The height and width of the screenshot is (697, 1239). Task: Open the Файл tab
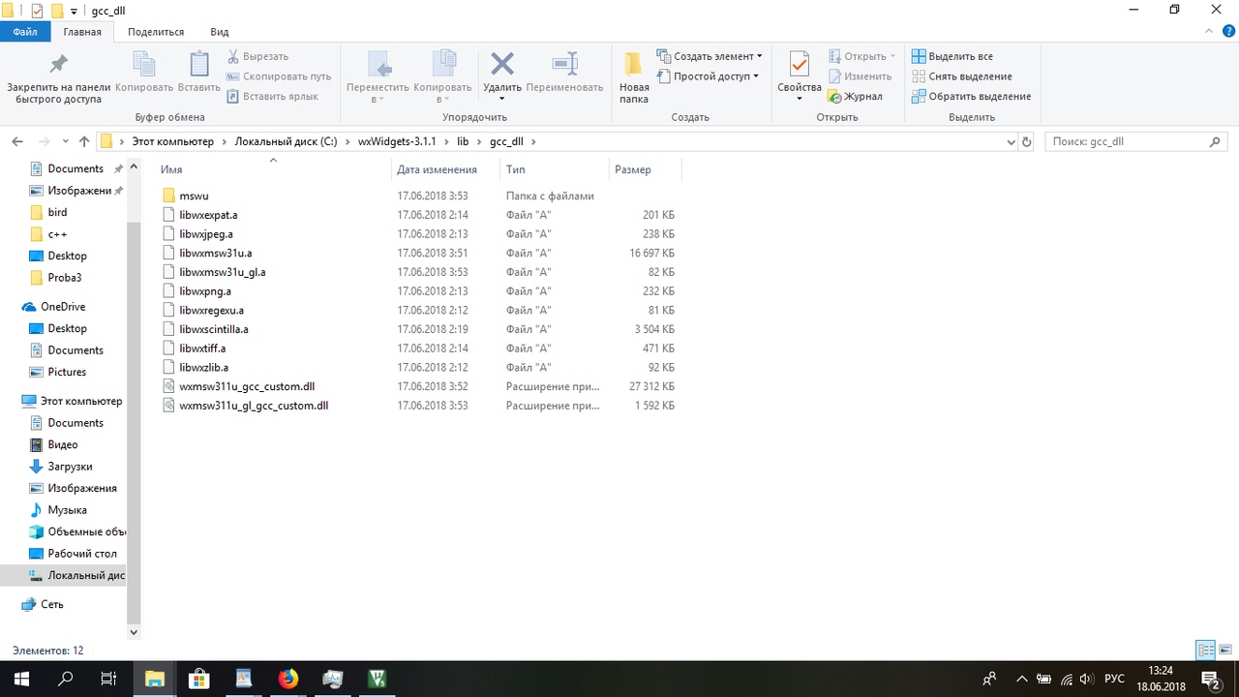[x=25, y=32]
